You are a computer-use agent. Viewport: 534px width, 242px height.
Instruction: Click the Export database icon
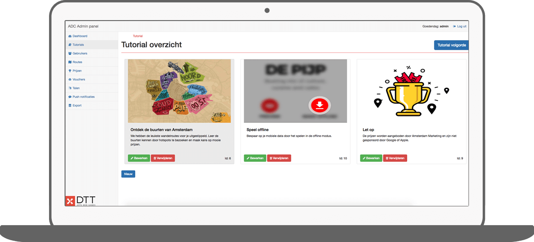(70, 105)
